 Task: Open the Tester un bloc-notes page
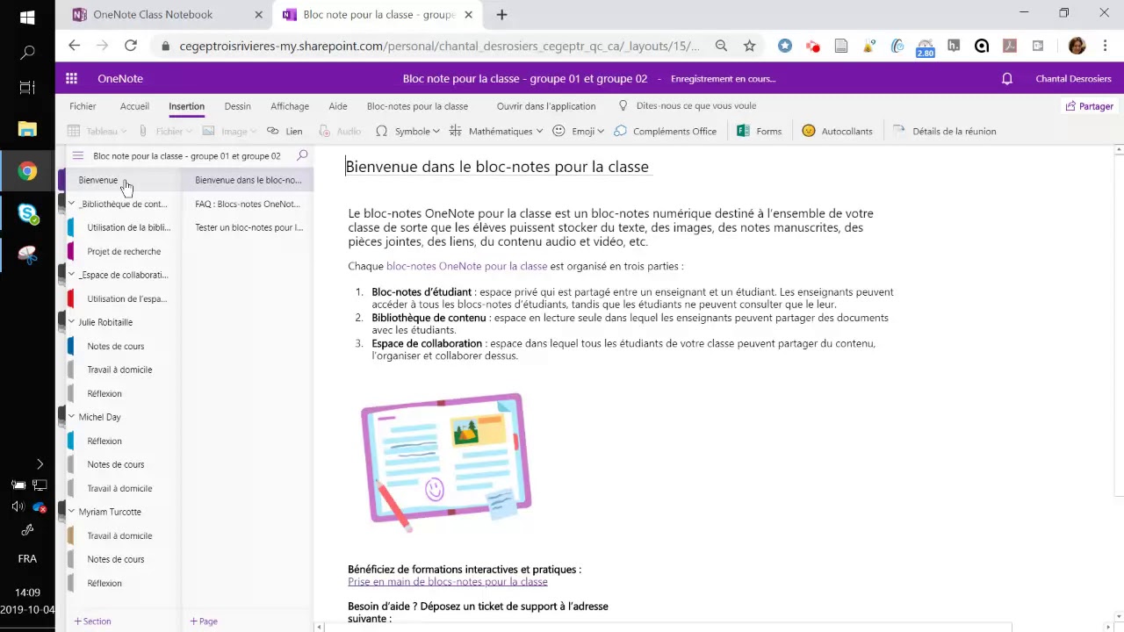248,227
